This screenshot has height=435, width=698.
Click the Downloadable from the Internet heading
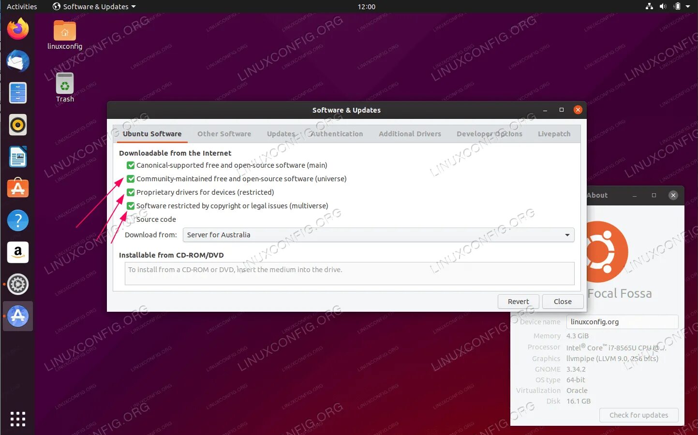pos(175,153)
